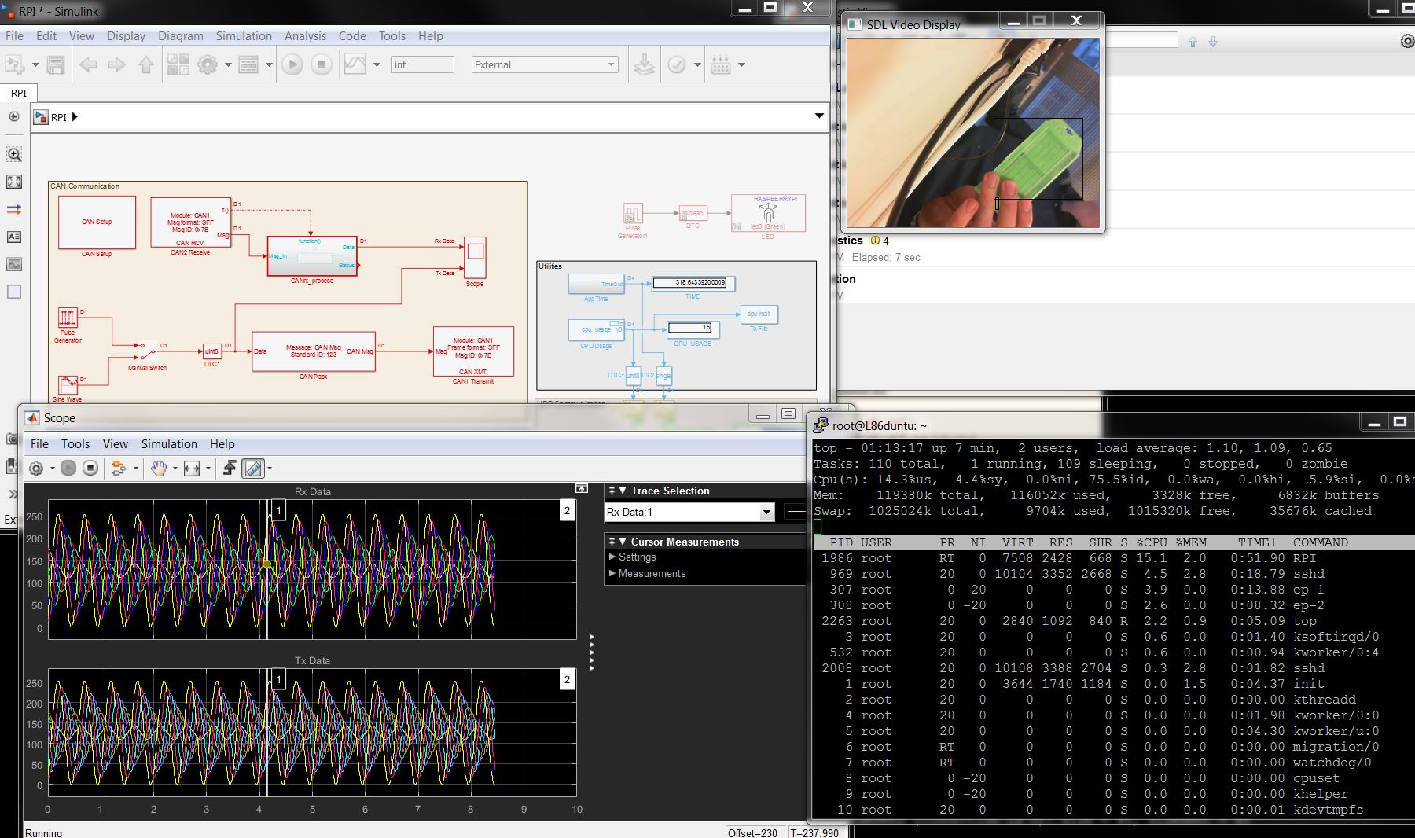The image size is (1415, 838).
Task: Collapse the Cursor Measurements panel
Action: tap(623, 542)
